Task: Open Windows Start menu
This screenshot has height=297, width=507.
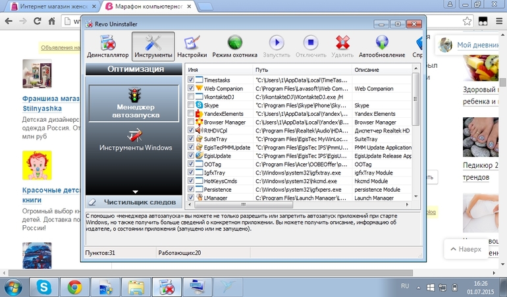Action: pyautogui.click(x=13, y=287)
